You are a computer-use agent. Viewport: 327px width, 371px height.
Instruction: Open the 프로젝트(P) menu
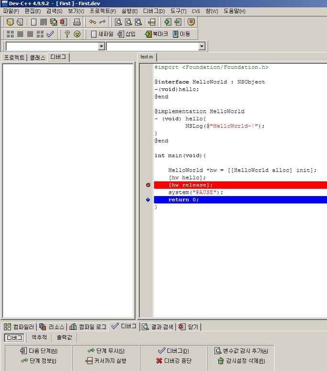[x=103, y=11]
